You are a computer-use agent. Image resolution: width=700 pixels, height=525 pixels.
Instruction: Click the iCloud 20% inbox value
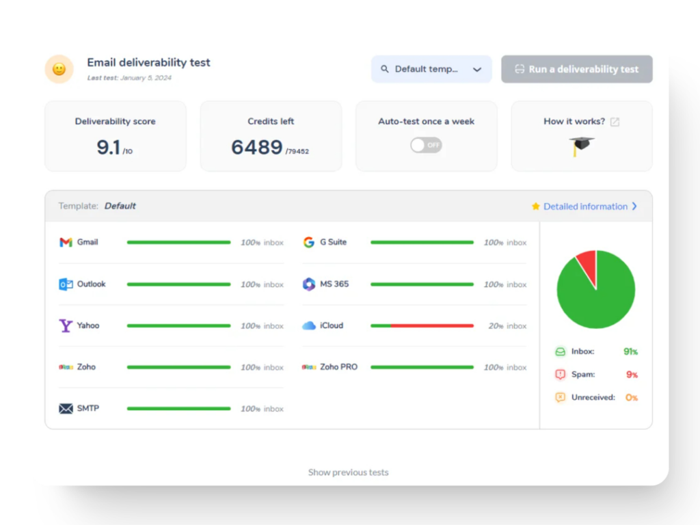507,326
